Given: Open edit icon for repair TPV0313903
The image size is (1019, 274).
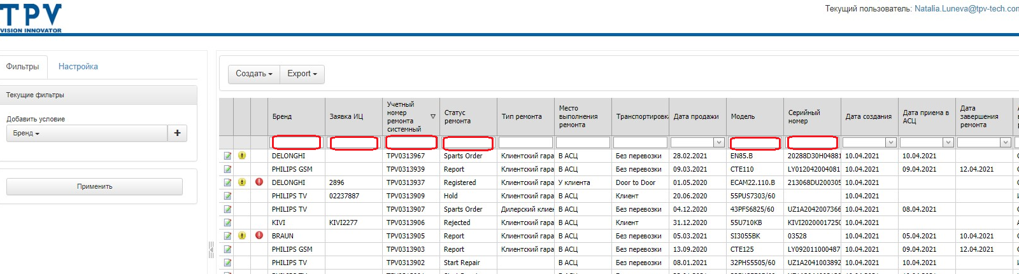Looking at the screenshot, I should tap(227, 249).
